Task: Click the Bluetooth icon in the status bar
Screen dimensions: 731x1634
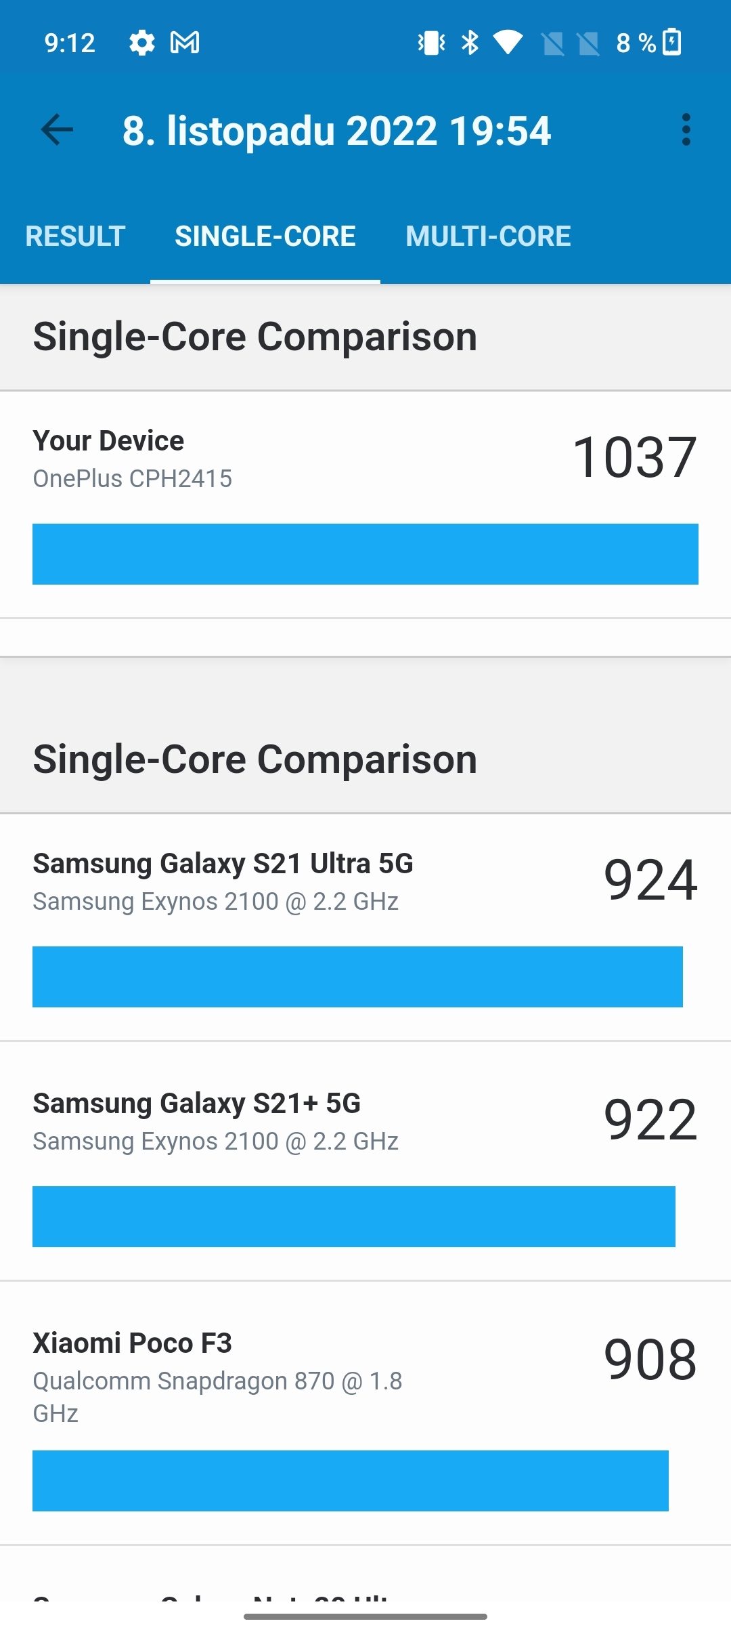Action: point(470,42)
